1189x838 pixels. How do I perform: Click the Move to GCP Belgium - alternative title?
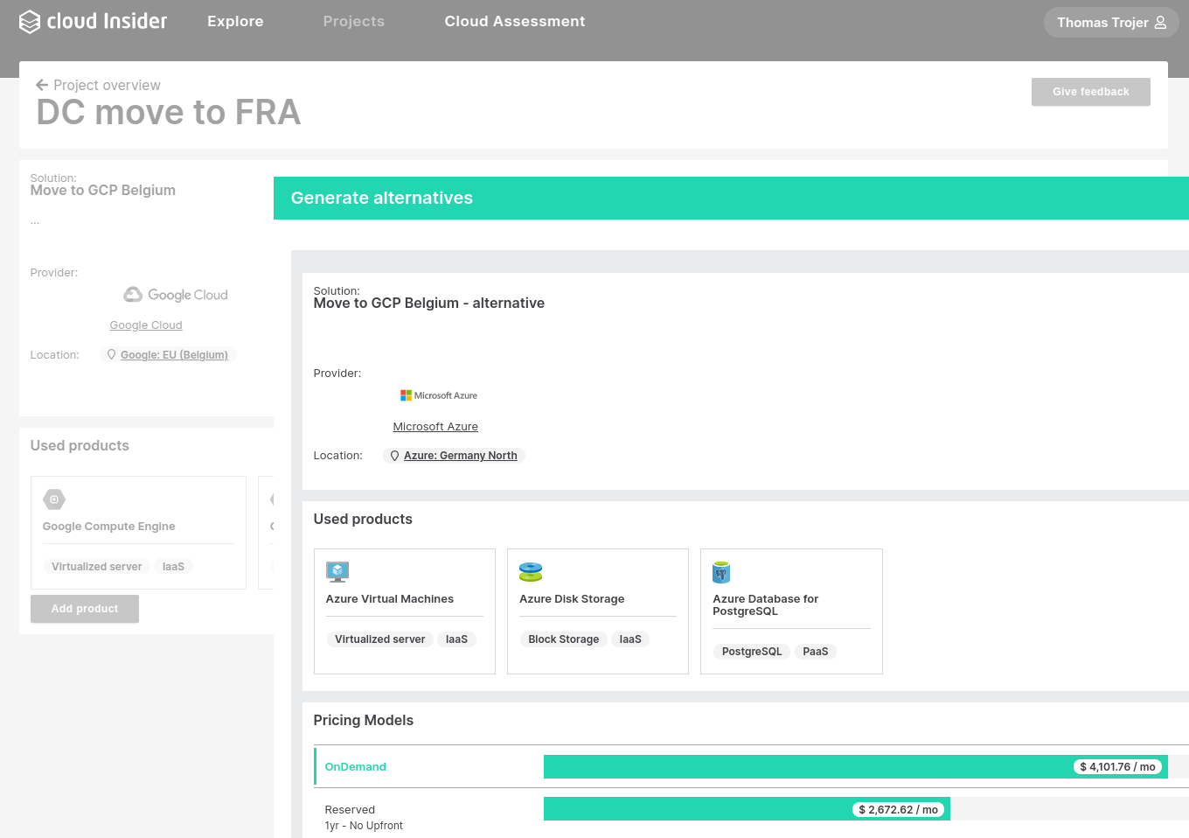[429, 303]
